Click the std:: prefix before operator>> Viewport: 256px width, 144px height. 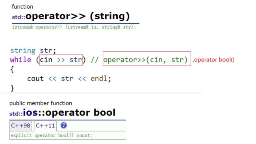pyautogui.click(x=19, y=17)
